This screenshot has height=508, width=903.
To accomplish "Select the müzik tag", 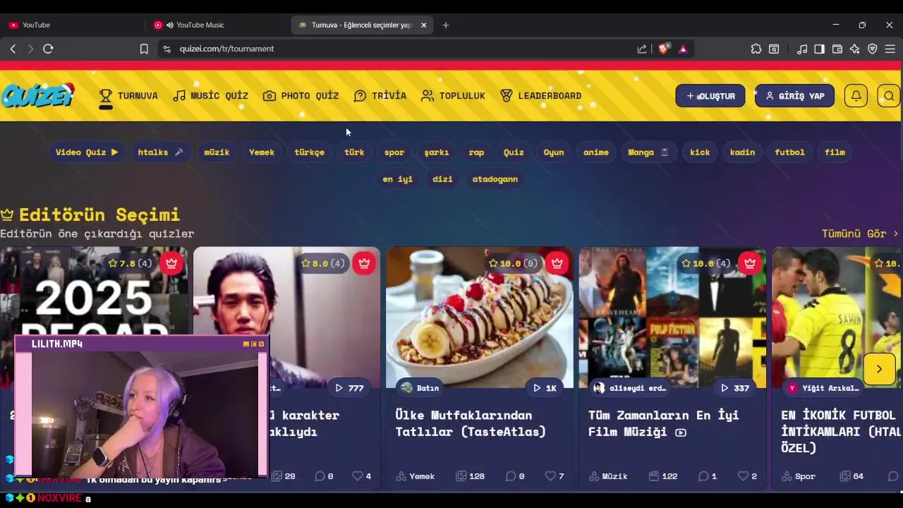I will pyautogui.click(x=217, y=152).
